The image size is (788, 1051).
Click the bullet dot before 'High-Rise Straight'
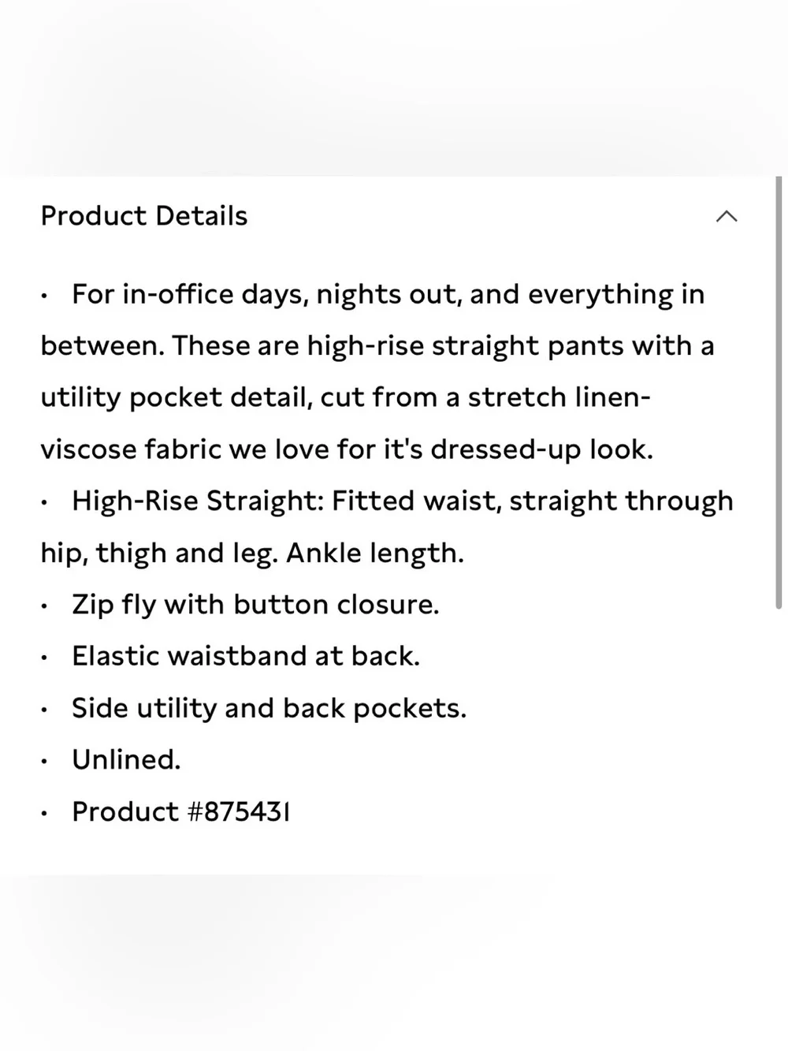pyautogui.click(x=46, y=504)
